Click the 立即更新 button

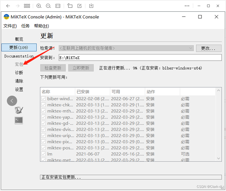pos(81,68)
